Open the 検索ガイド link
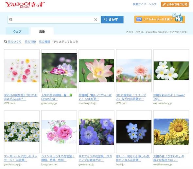 click(139, 4)
